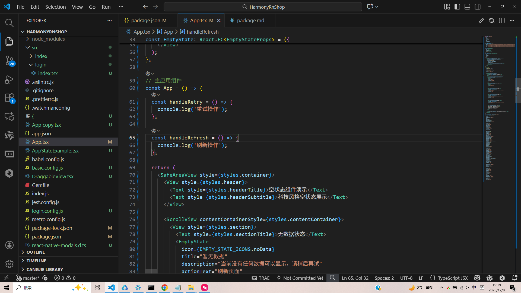The image size is (521, 293).
Task: Toggle the secondary side bar
Action: (x=478, y=7)
